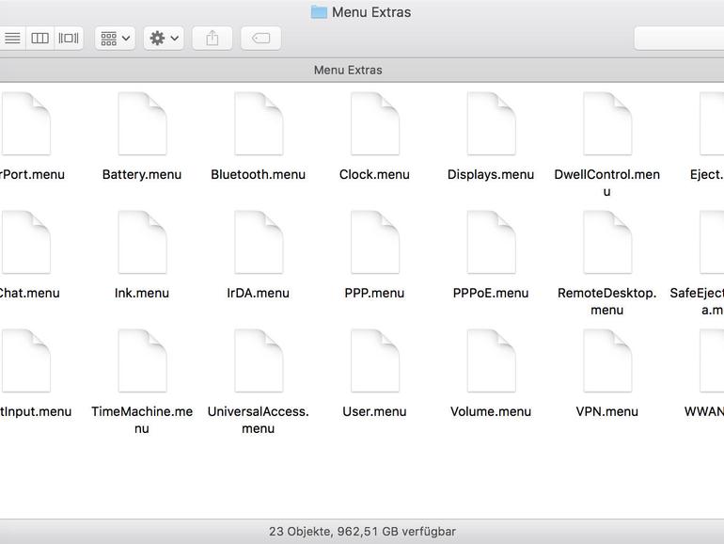Click the VPN.menu file name

coord(607,412)
